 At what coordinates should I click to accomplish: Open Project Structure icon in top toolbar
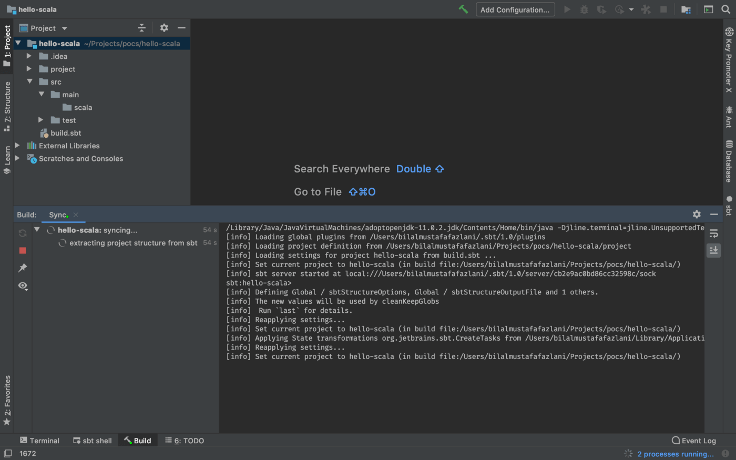tap(686, 9)
